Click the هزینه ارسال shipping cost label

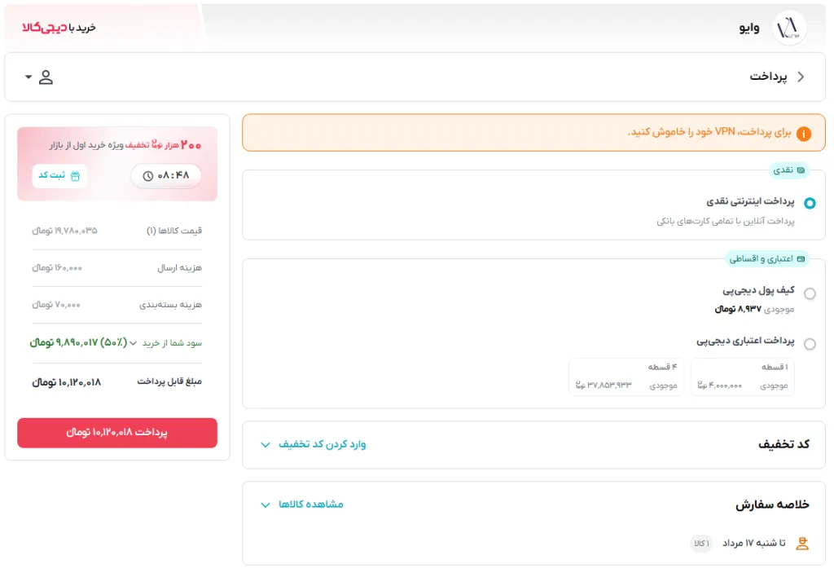pyautogui.click(x=179, y=267)
